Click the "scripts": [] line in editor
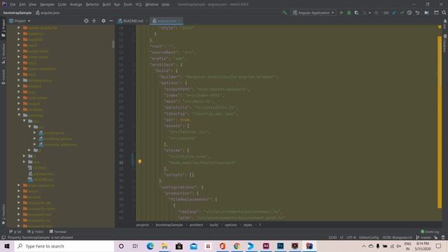The width and height of the screenshot is (448, 252). (179, 175)
